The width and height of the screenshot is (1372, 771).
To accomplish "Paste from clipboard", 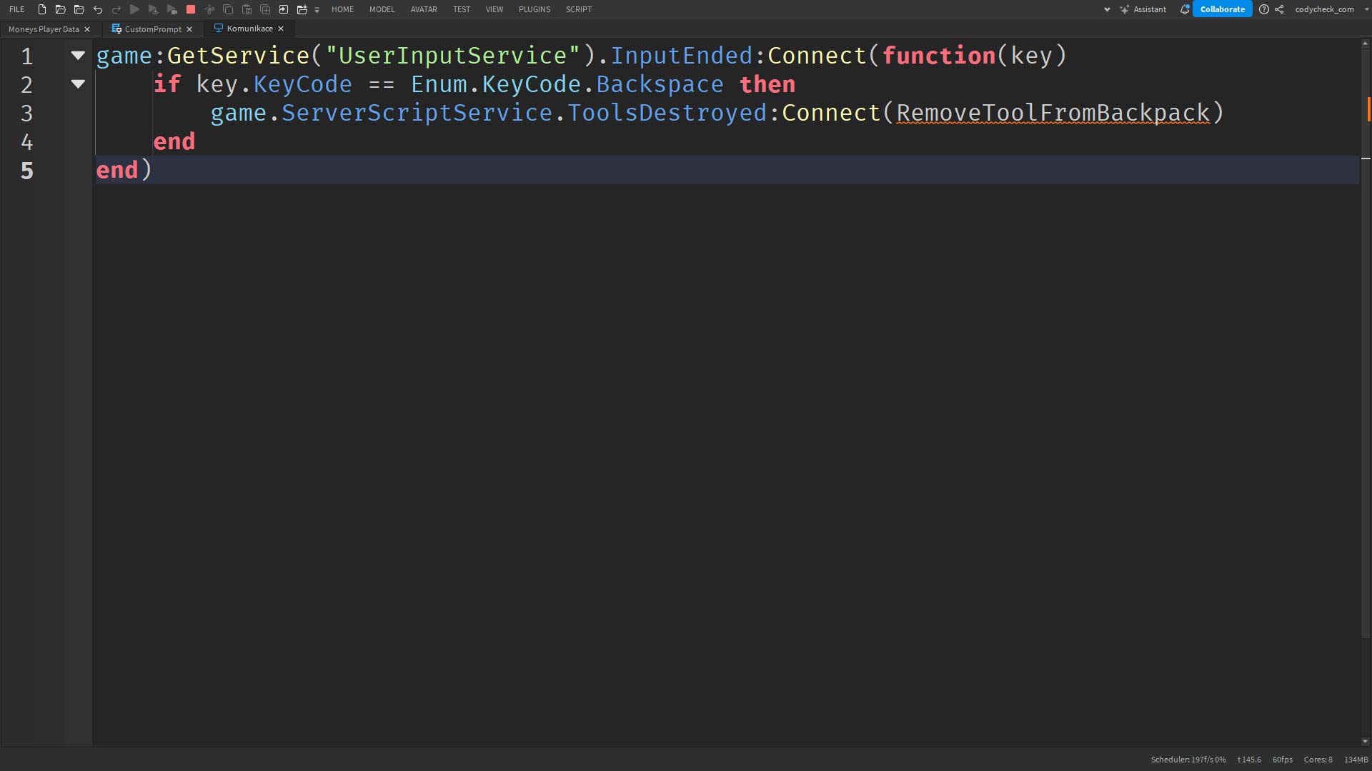I will (247, 9).
